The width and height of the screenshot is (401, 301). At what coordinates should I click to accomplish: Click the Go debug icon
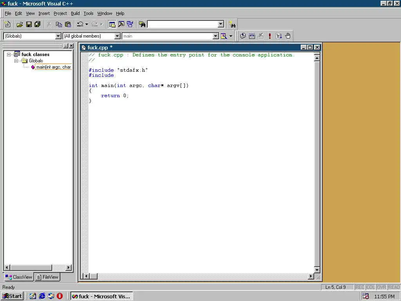pyautogui.click(x=279, y=36)
